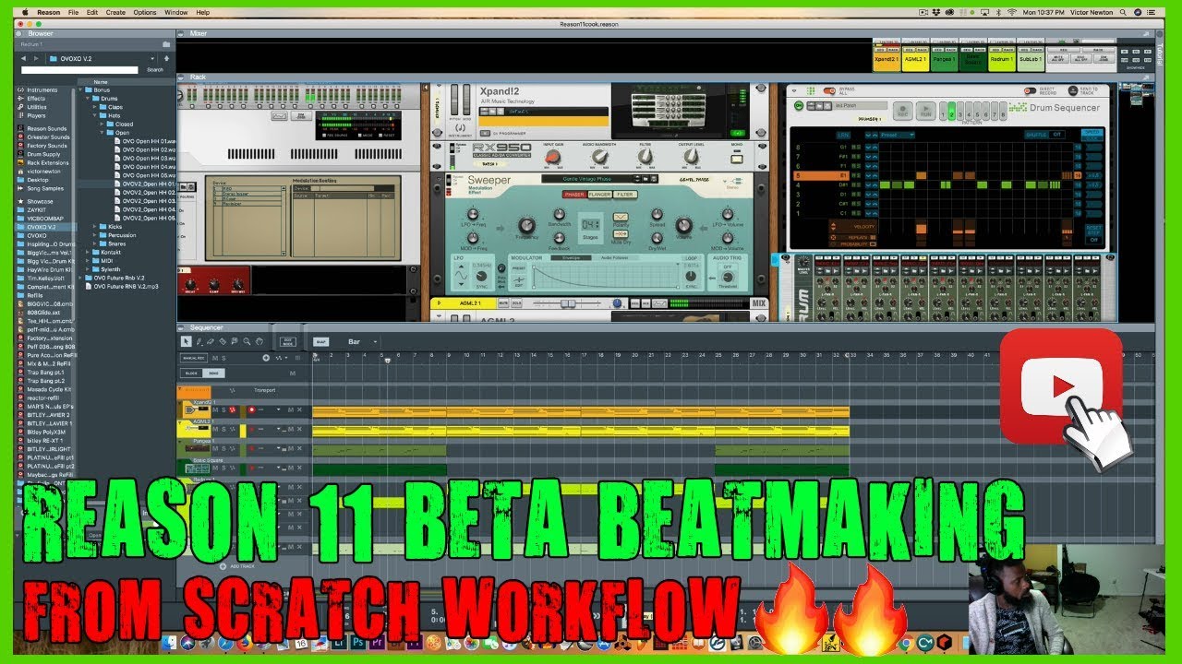Select the Magnify tool in Sequencer
Image resolution: width=1182 pixels, height=664 pixels.
247,341
